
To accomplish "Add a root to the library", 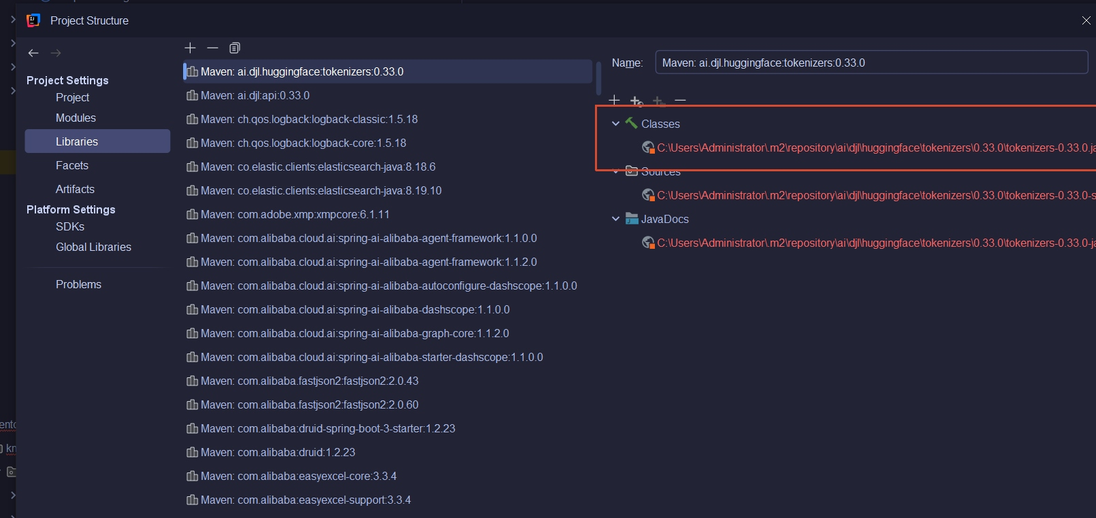I will [x=614, y=101].
